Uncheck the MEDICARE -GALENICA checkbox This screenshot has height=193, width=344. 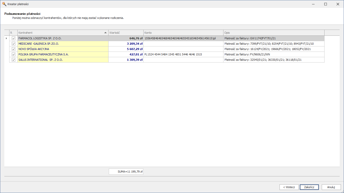14,44
